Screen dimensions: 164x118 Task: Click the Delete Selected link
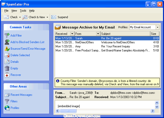tap(20, 55)
